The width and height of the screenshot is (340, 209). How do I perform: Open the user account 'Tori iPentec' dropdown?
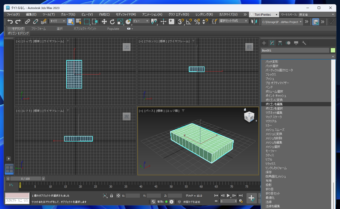pos(264,14)
